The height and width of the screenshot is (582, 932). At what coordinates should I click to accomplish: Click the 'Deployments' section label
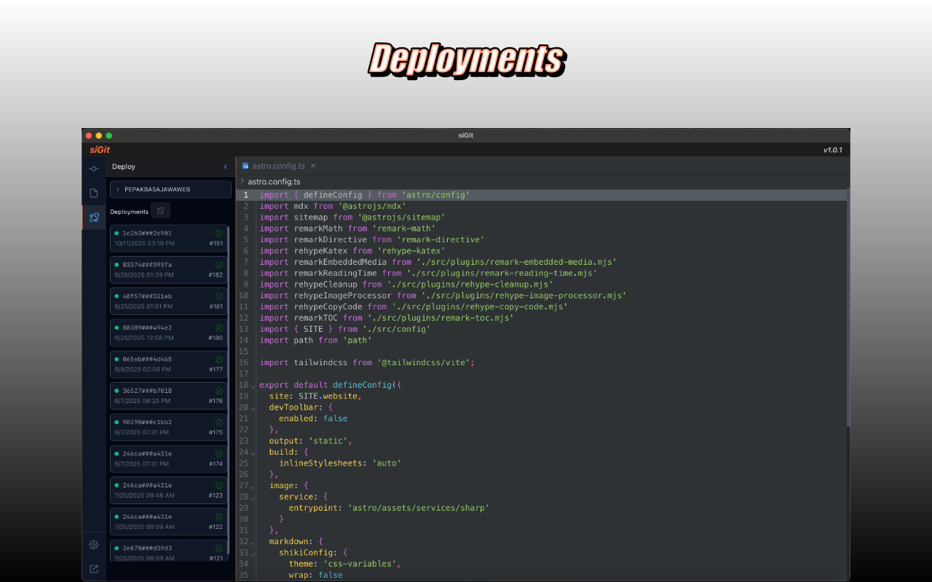click(x=129, y=212)
